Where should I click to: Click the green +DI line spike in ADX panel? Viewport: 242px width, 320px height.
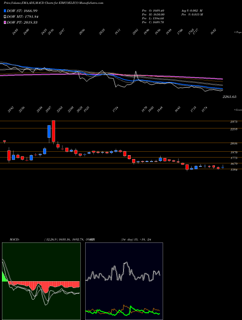coord(130,307)
